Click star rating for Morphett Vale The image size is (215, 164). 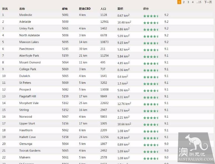151,104
